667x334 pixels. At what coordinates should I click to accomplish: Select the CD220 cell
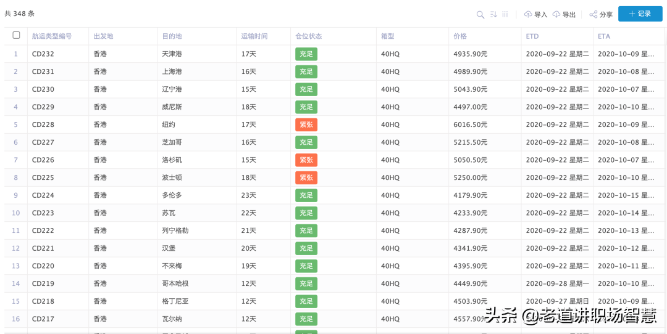point(58,266)
